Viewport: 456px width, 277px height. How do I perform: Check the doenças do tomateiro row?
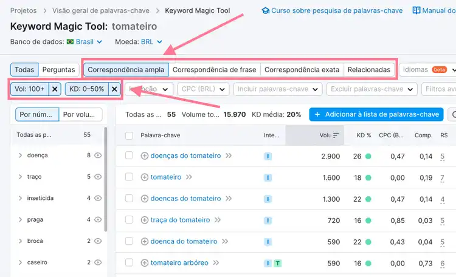(x=129, y=156)
